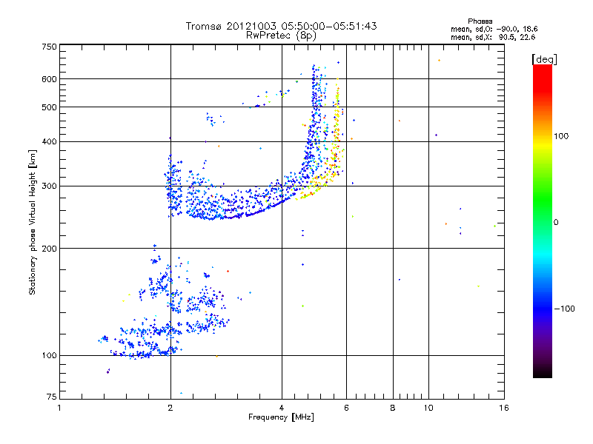The image size is (593, 444).
Task: Click the y-axis tick label '750'
Action: (x=49, y=47)
